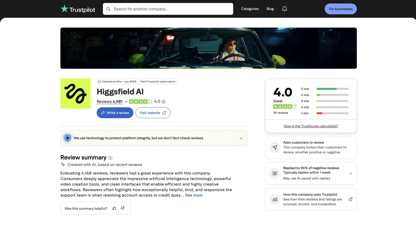
Task: Open the Reviews 4,981 link
Action: [x=109, y=101]
